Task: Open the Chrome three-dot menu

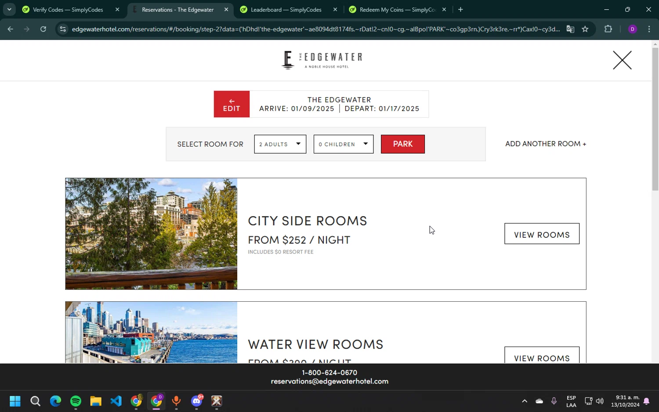Action: (x=649, y=29)
